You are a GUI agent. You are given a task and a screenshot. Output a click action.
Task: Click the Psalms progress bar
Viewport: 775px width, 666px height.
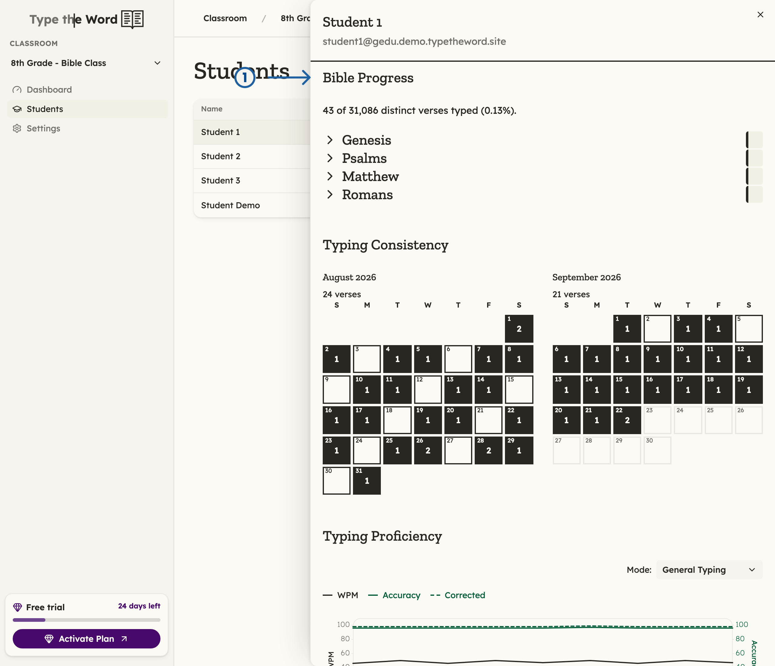(x=754, y=158)
